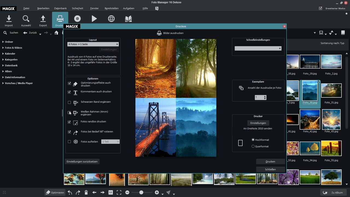Image resolution: width=350 pixels, height=197 pixels.
Task: Open the Layout dropdown showing 4 Fotos
Action: [93, 44]
